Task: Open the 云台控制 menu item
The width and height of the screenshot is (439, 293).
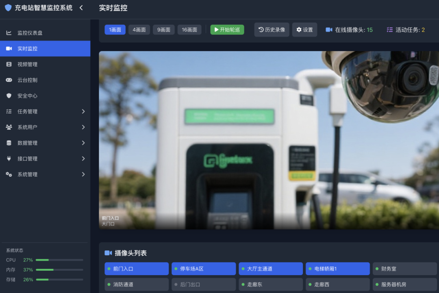Action: click(45, 80)
